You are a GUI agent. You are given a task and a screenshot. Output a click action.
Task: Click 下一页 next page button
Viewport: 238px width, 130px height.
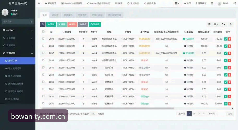point(211,114)
